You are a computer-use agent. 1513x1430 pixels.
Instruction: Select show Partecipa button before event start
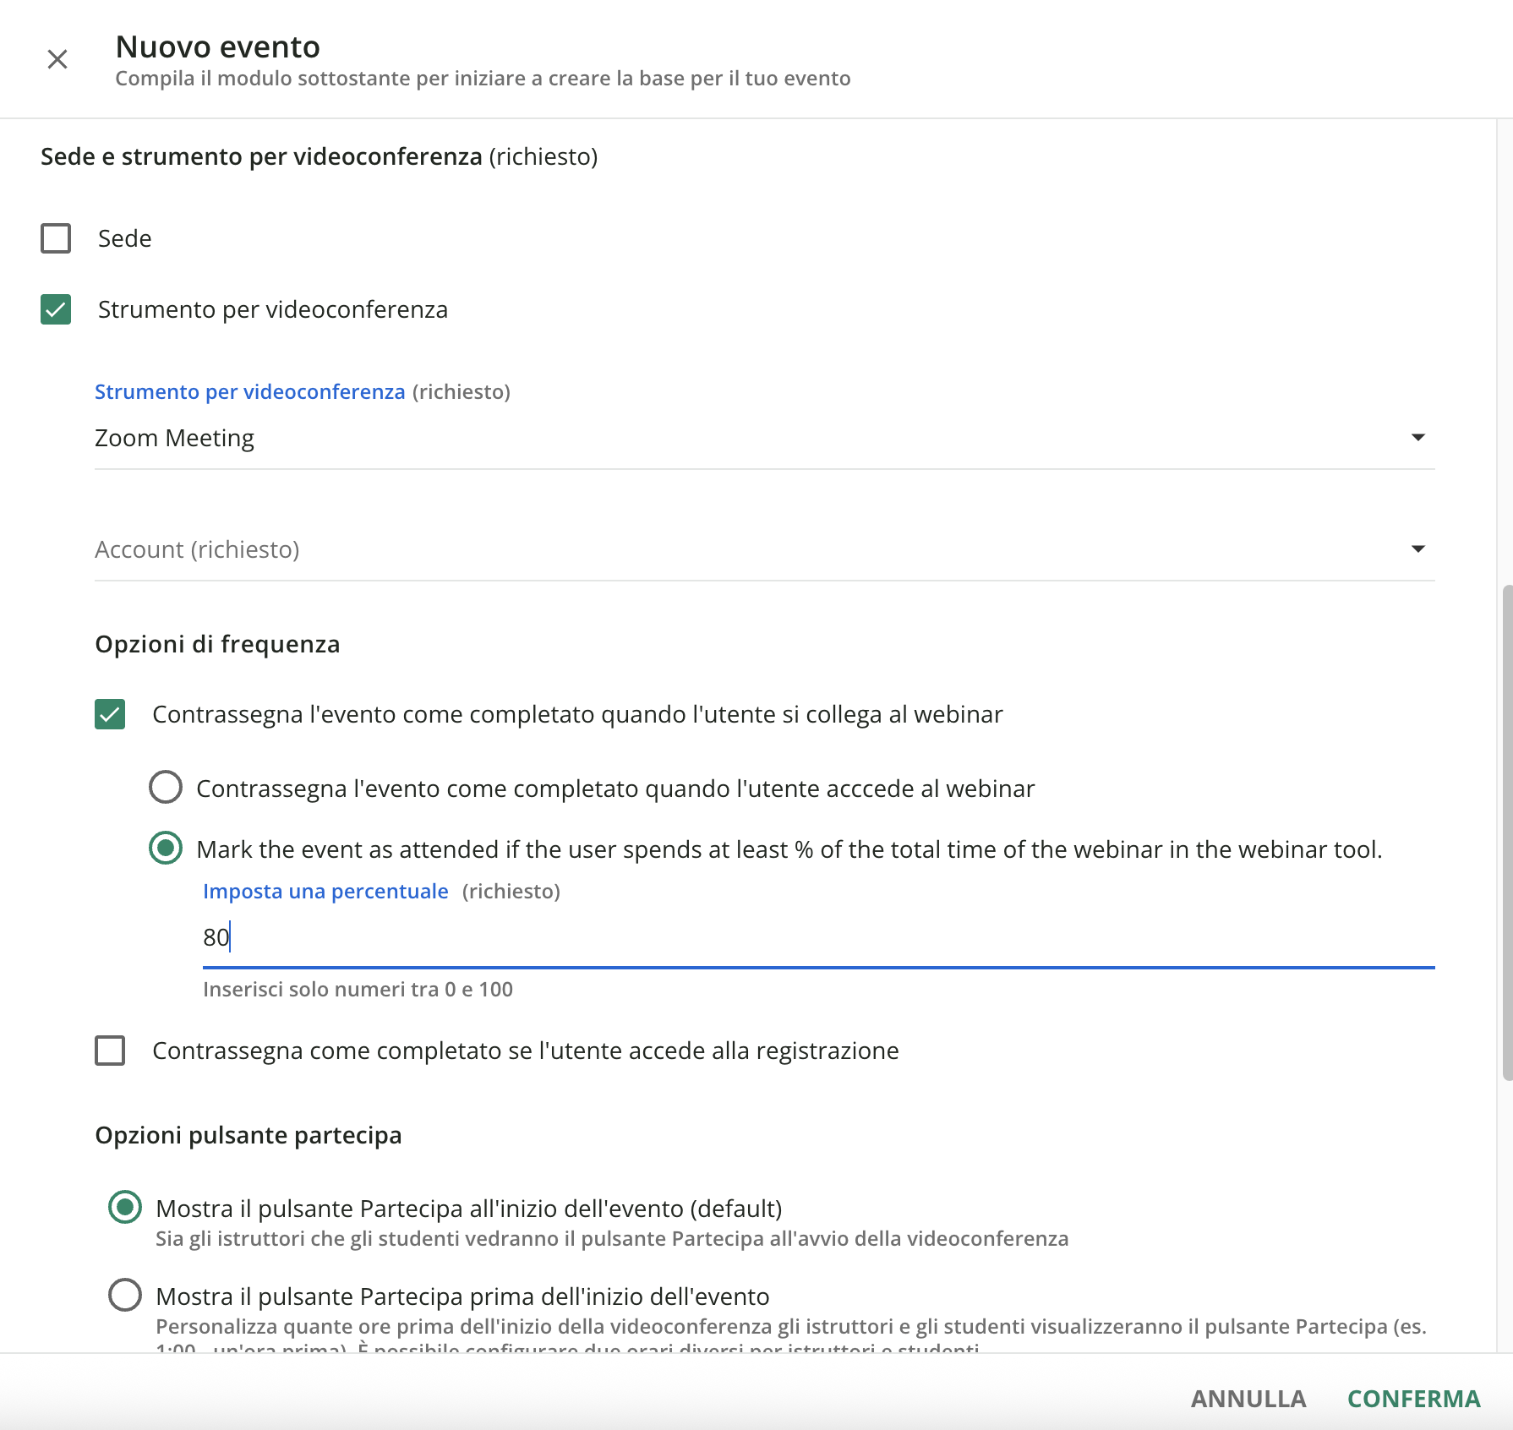[x=125, y=1295]
